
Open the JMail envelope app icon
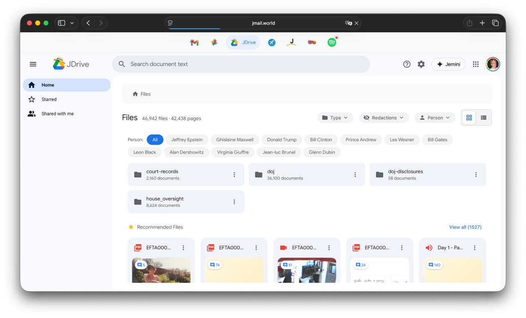coord(194,42)
